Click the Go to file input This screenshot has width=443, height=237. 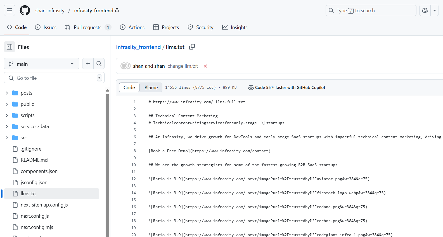point(54,78)
